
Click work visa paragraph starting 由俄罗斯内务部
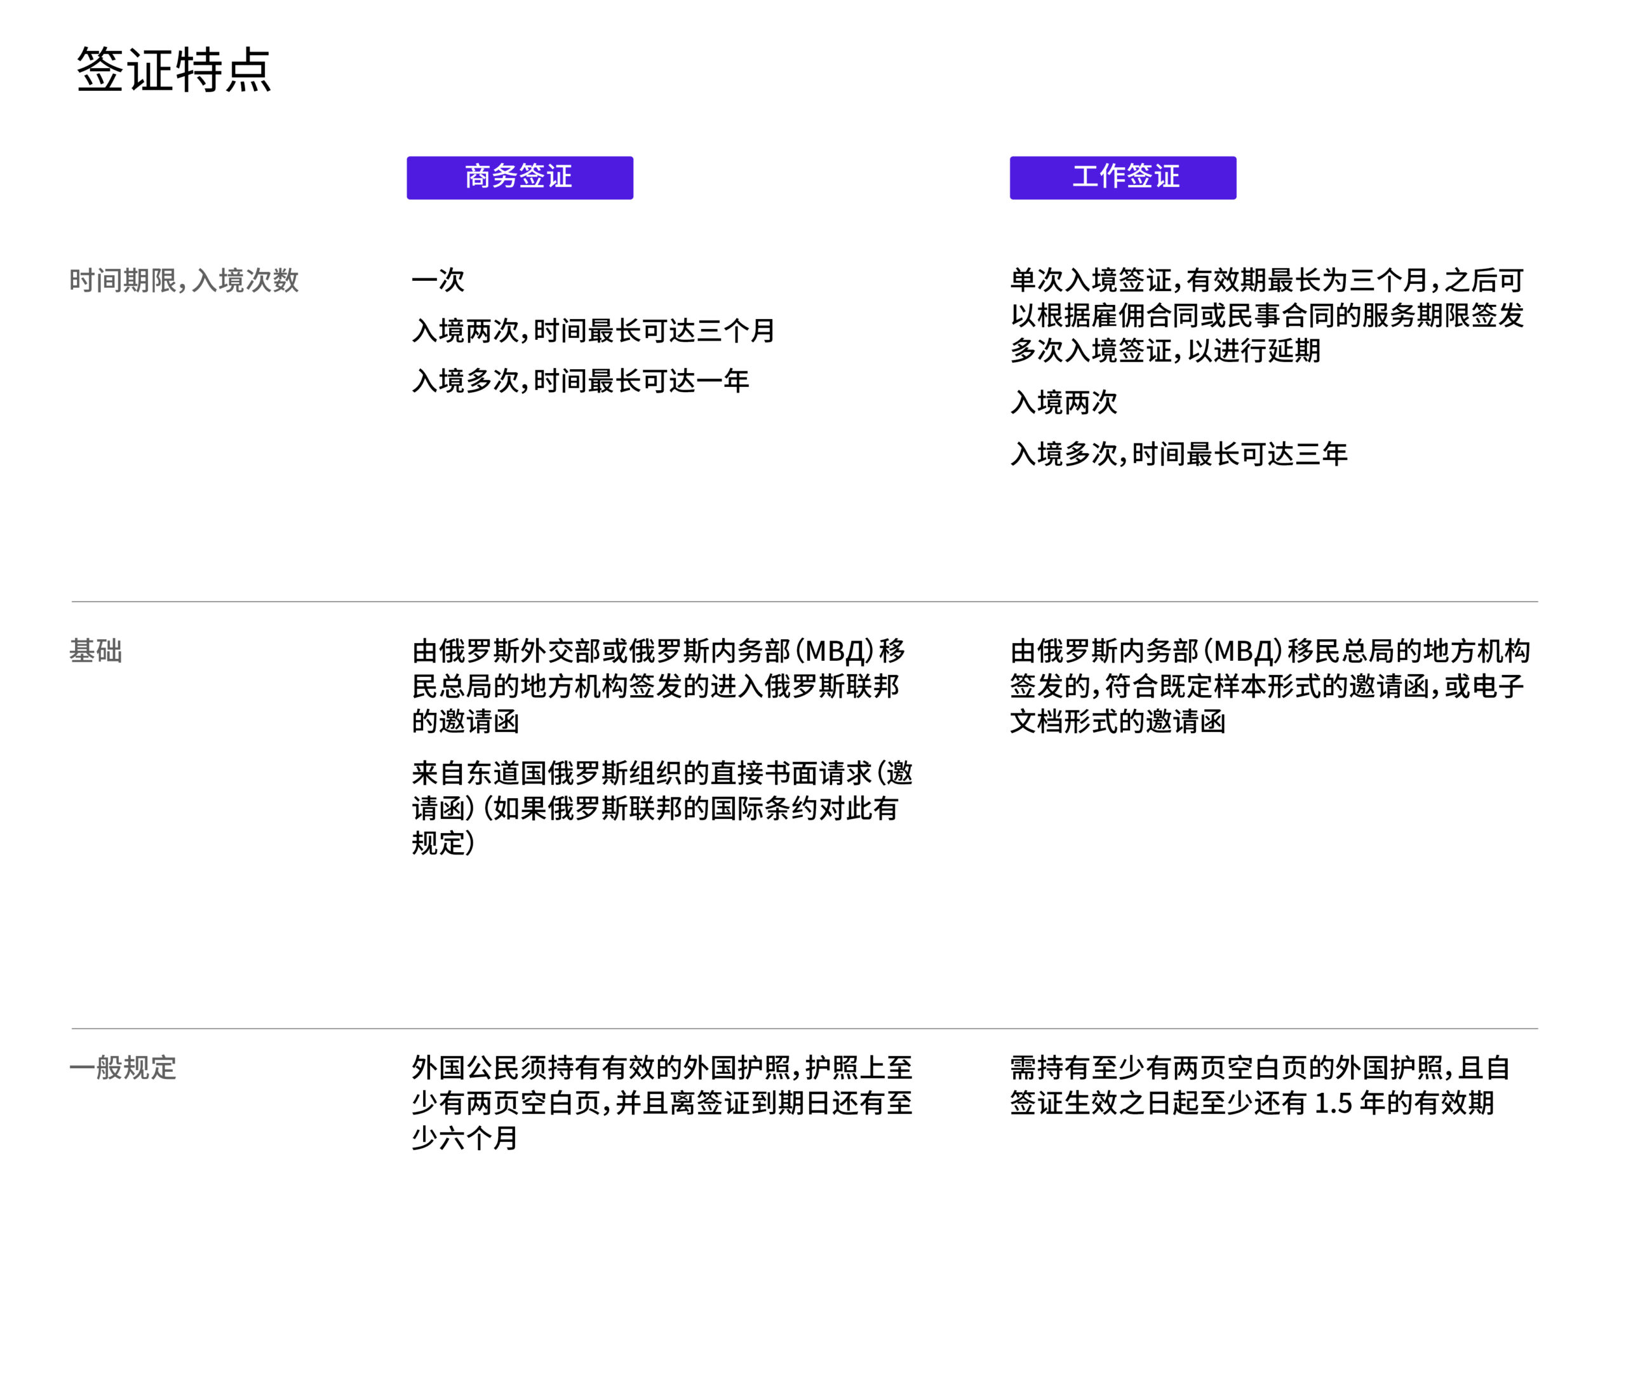(x=1269, y=686)
